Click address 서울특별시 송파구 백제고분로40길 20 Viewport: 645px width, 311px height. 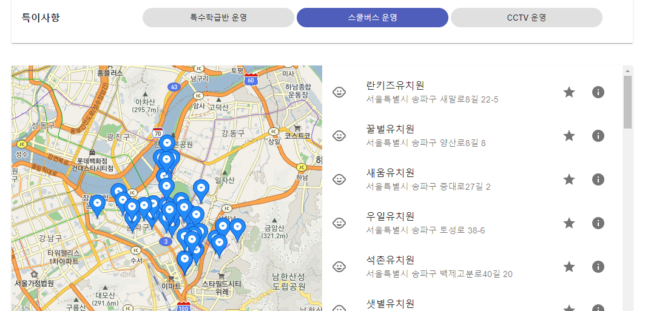[439, 274]
